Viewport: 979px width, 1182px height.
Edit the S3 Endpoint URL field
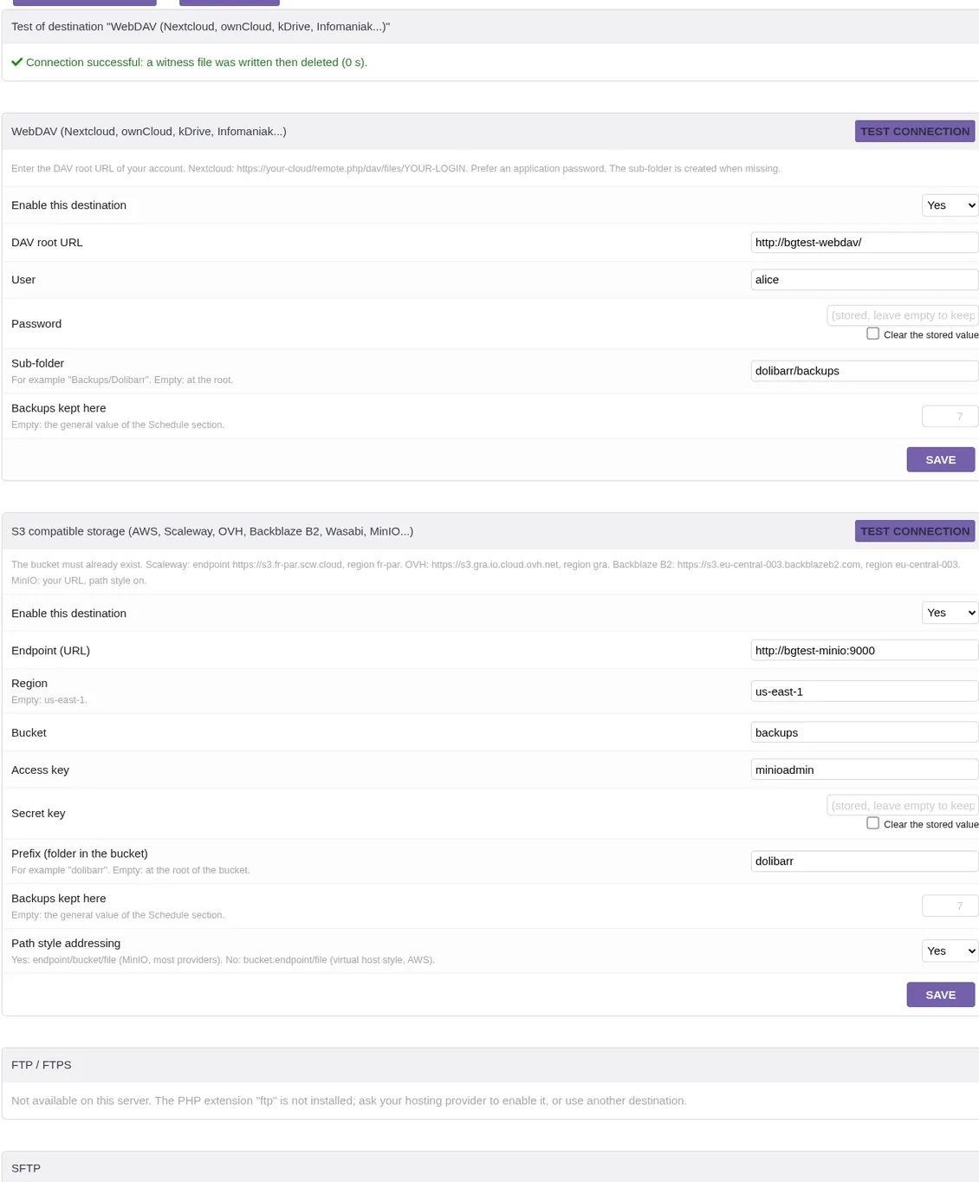865,651
